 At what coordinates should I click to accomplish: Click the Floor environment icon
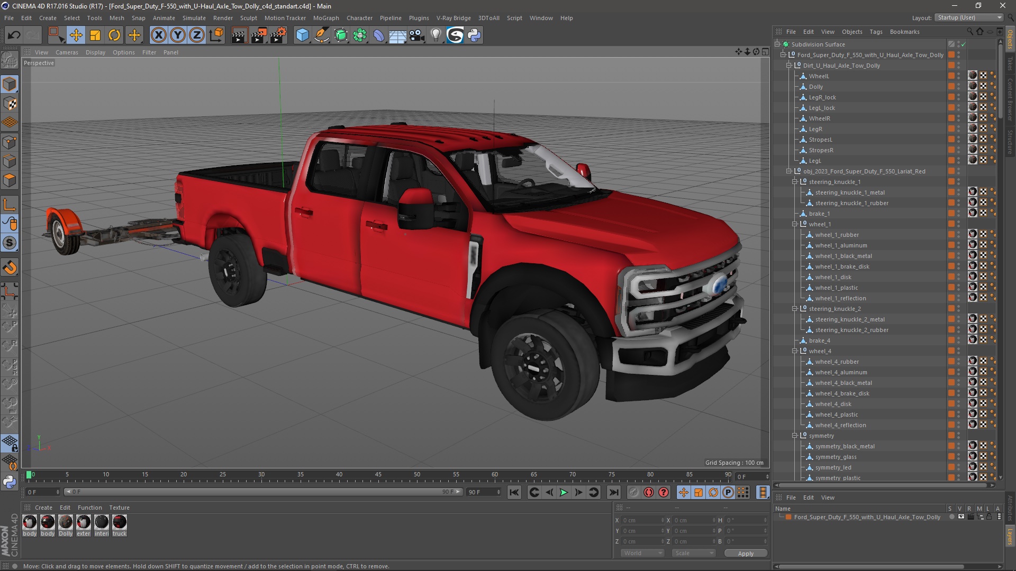(398, 35)
